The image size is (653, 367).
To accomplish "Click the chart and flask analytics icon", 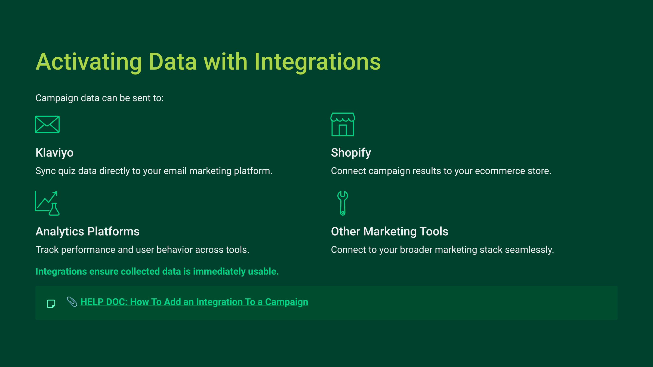I will tap(47, 203).
